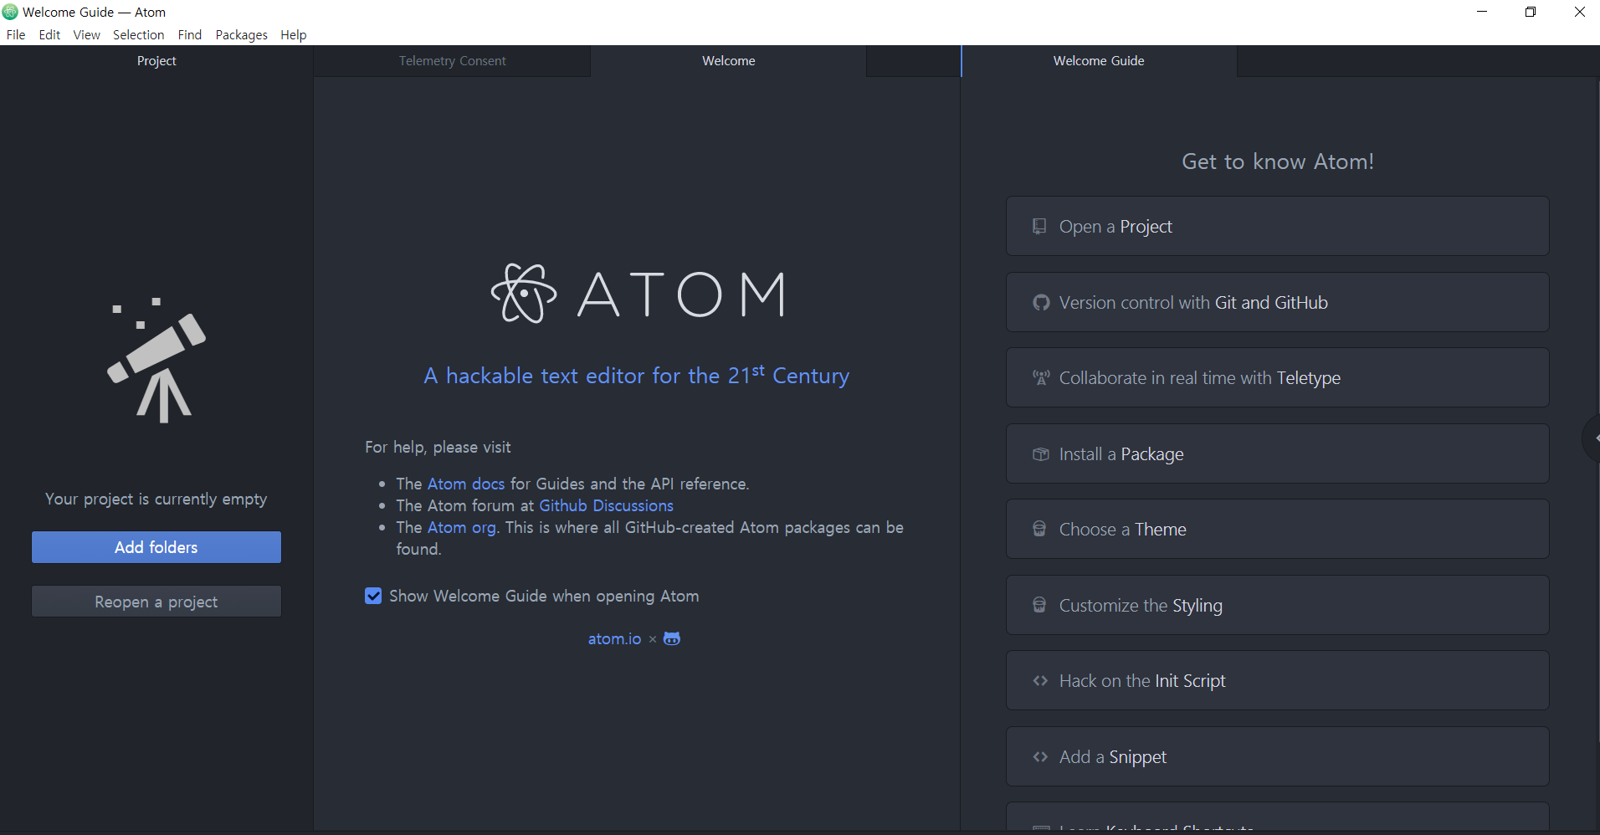This screenshot has height=835, width=1600.
Task: Expand the Hack on the Init Script card
Action: pos(1277,681)
